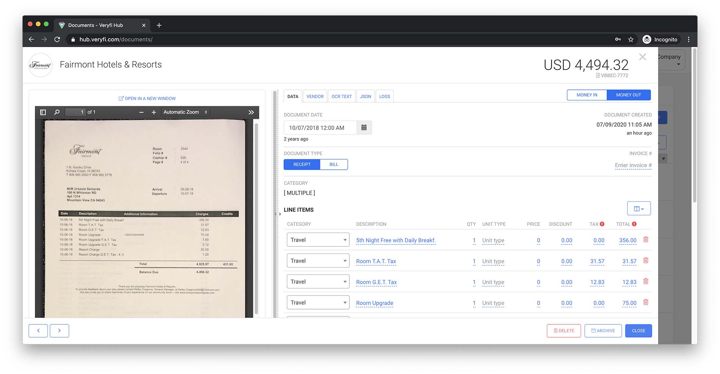
Task: Go to the next document
Action: tap(59, 331)
